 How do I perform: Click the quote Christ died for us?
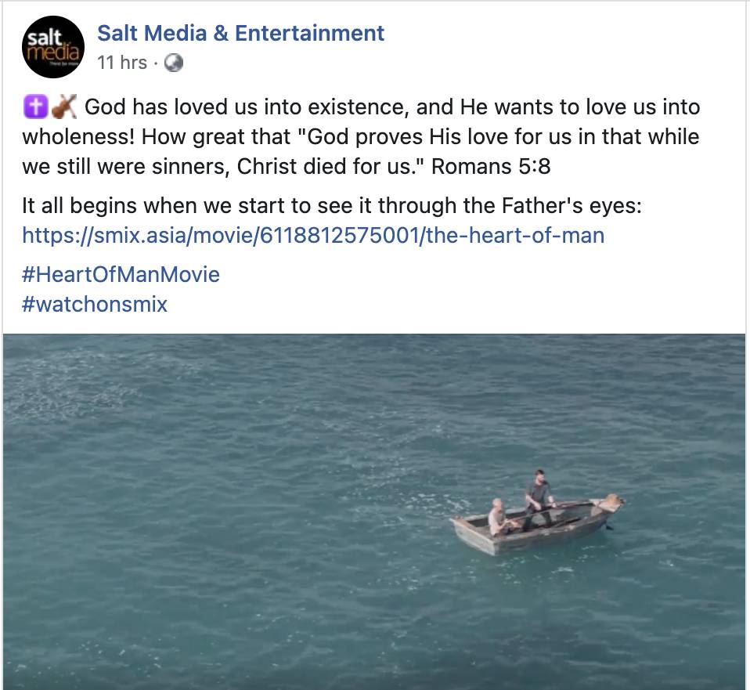328,167
